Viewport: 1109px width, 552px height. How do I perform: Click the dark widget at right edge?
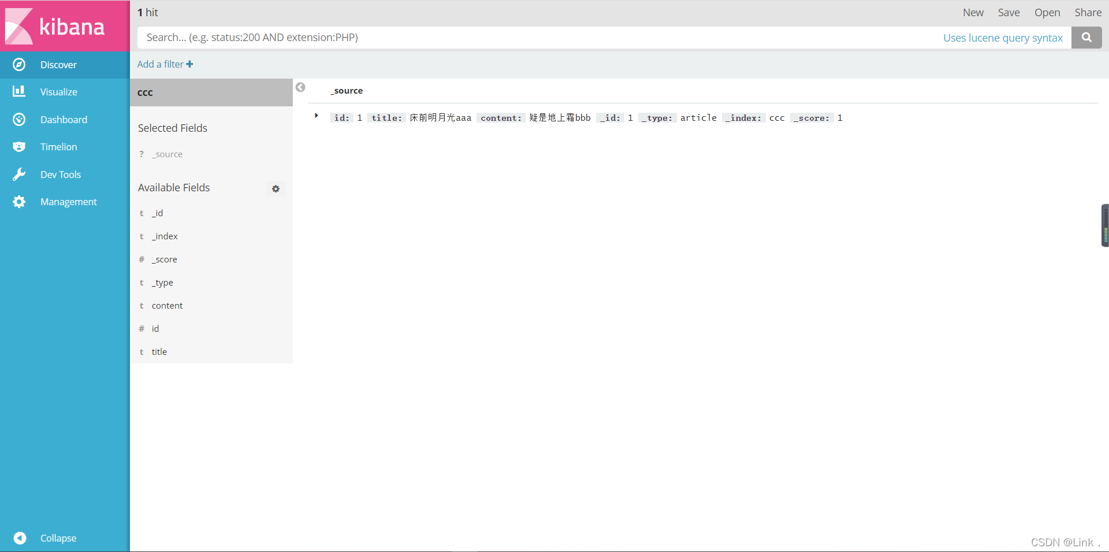click(1105, 225)
